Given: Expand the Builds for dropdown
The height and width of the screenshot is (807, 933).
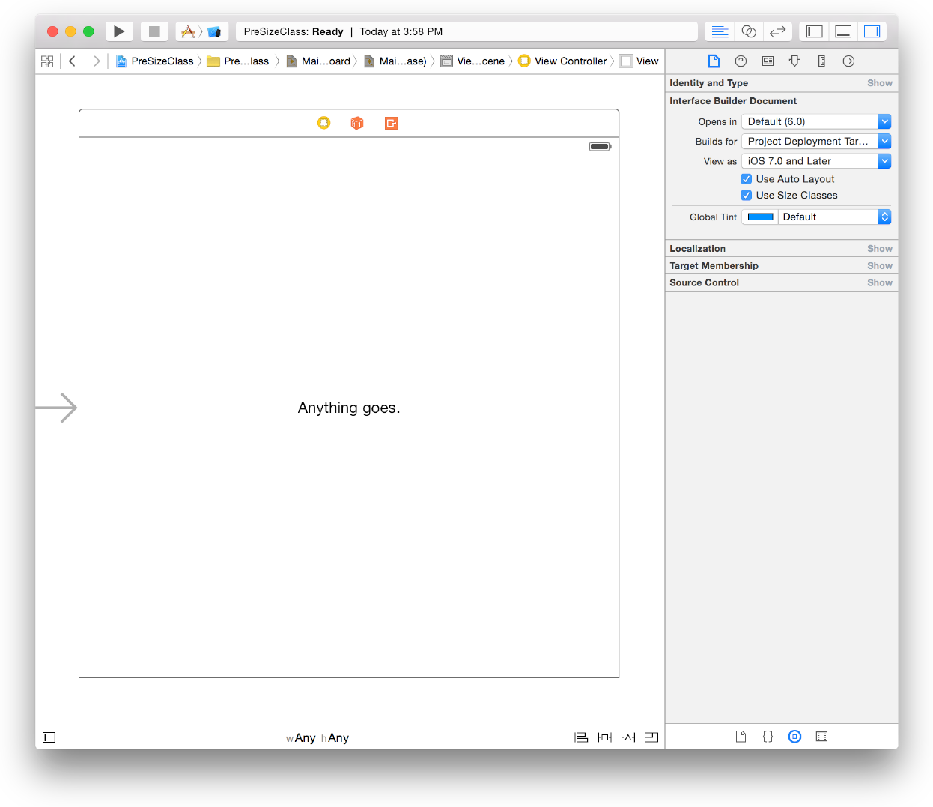Looking at the screenshot, I should [815, 142].
